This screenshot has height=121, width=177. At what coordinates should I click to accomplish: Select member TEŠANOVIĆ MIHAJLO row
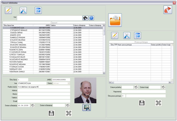(20, 30)
